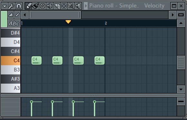
Task: Click the vertical scroll up arrow
Action: click(x=181, y=23)
